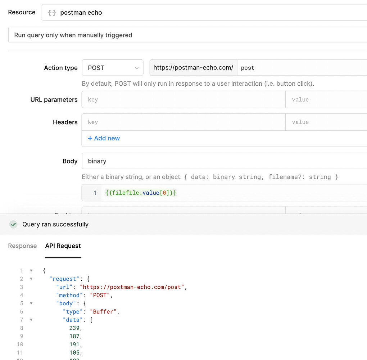
Task: Click the https://postman-echo.com/ base URL prefix
Action: point(193,68)
